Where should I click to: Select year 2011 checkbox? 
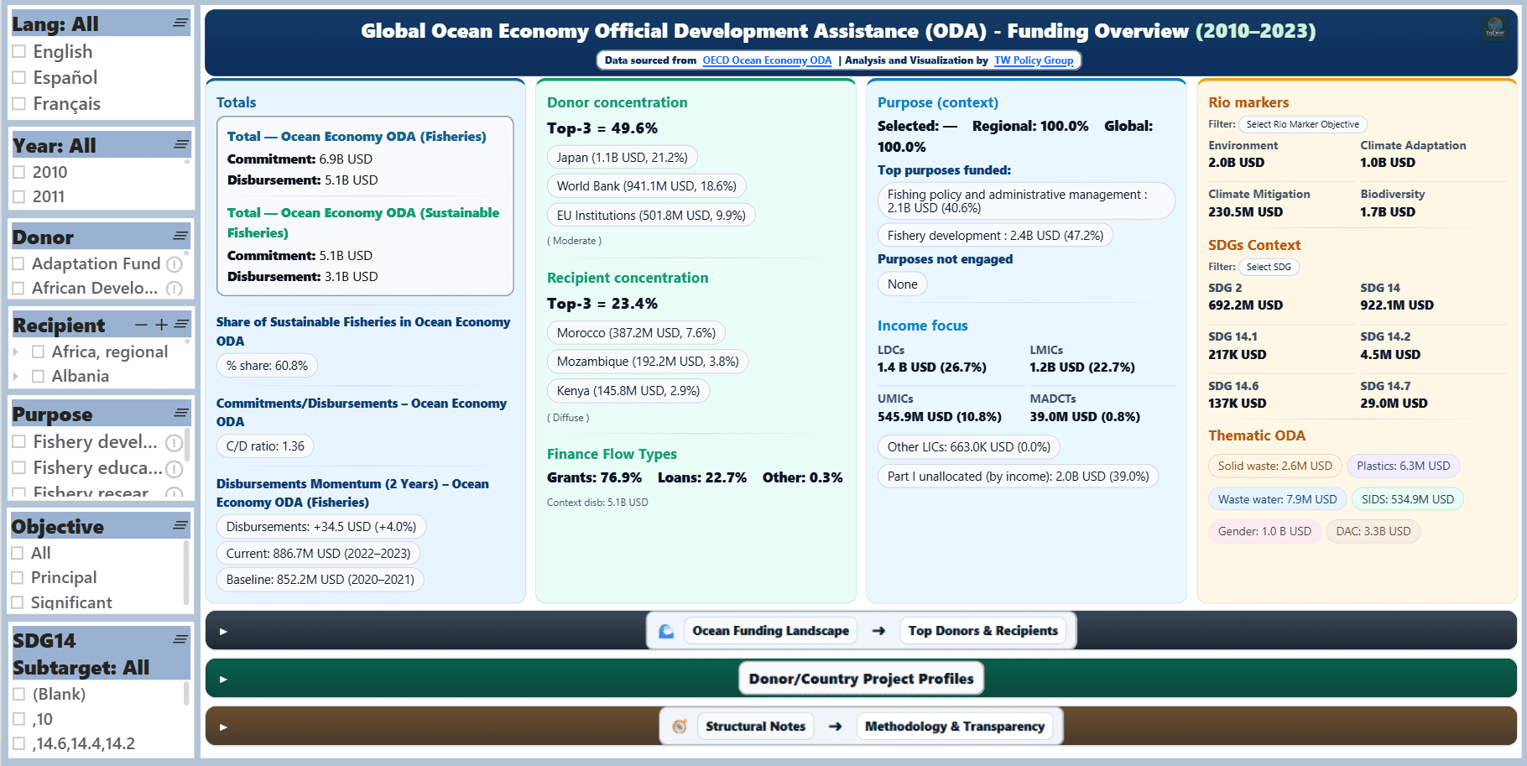[x=18, y=196]
